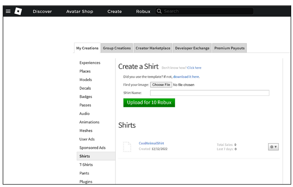Select Pants in the sidebar

coord(84,173)
